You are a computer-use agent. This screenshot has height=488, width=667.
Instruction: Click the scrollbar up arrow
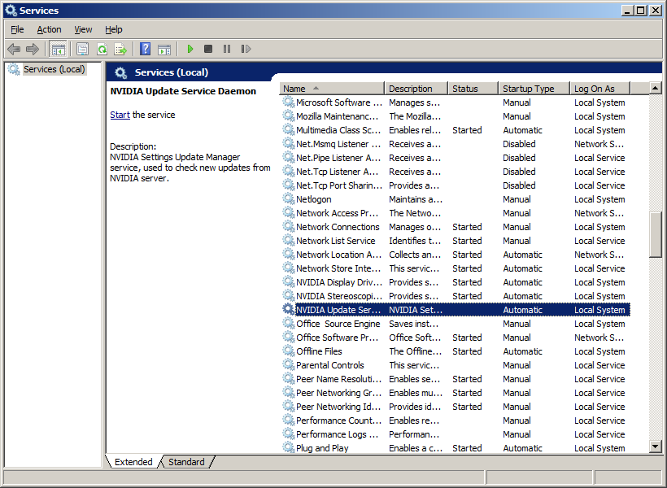pos(655,88)
